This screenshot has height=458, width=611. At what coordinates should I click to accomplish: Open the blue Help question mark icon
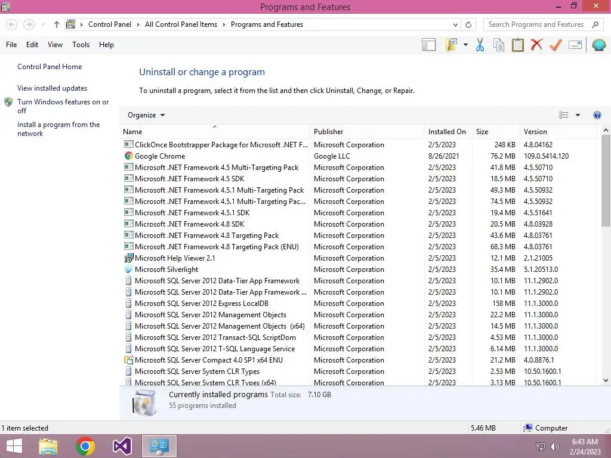597,115
